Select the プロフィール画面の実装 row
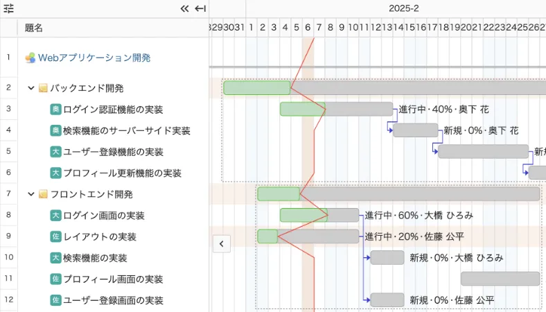Screen dimensions: 546x312 113,279
